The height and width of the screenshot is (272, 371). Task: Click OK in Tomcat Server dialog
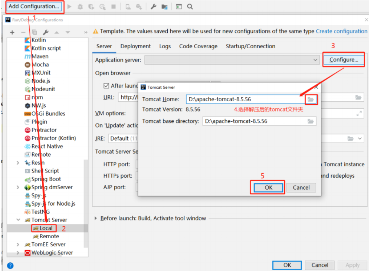268,188
